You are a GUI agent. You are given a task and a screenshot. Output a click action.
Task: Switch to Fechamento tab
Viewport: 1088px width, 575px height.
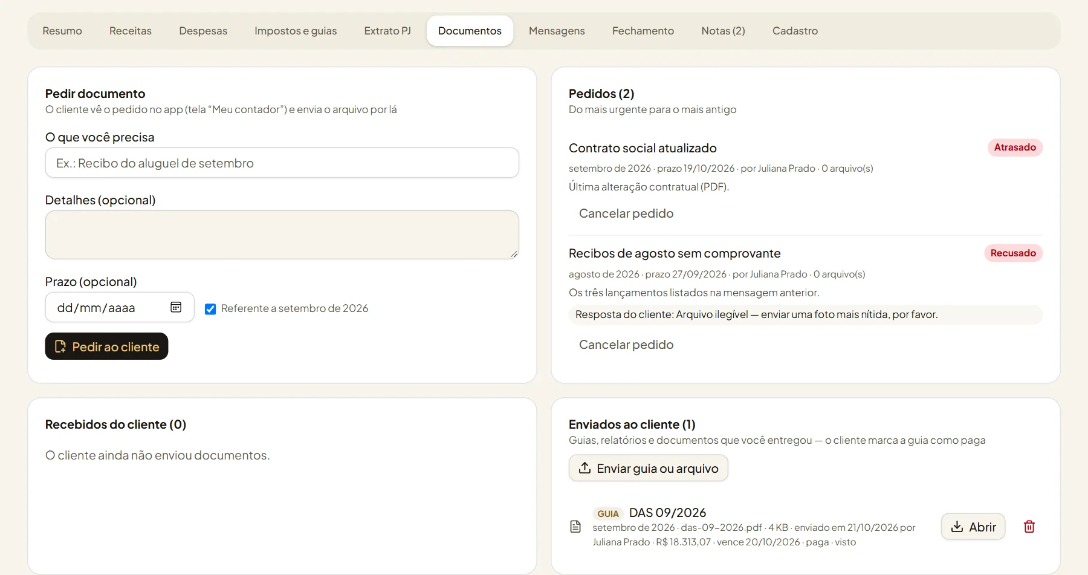click(643, 31)
